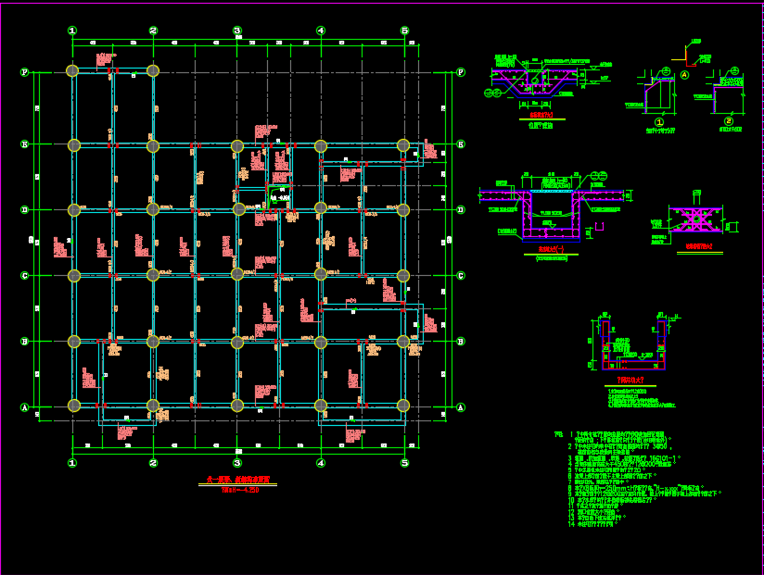764x575 pixels.
Task: Click column circle at grid C-4 intersection
Action: coord(321,274)
